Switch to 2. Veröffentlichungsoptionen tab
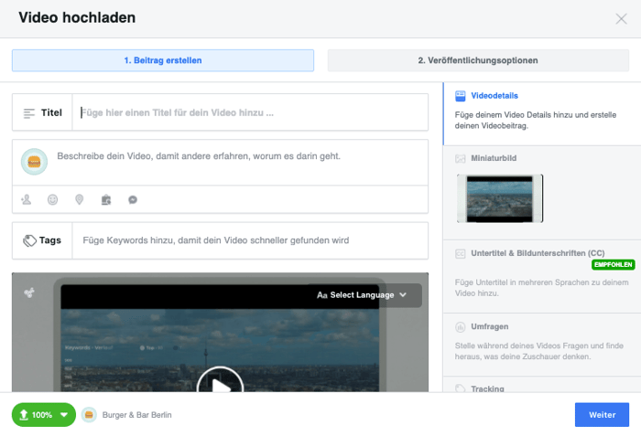The width and height of the screenshot is (641, 436). coord(478,60)
